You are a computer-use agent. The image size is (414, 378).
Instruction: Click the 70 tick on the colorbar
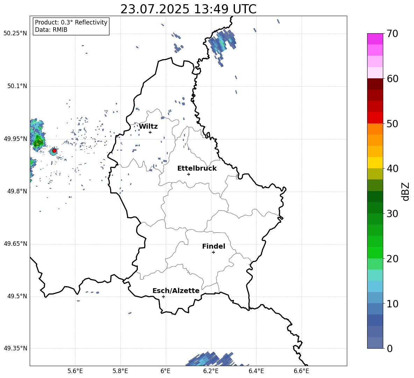click(392, 34)
